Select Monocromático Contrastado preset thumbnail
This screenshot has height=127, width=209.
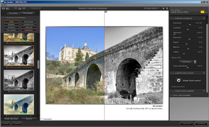point(19,56)
